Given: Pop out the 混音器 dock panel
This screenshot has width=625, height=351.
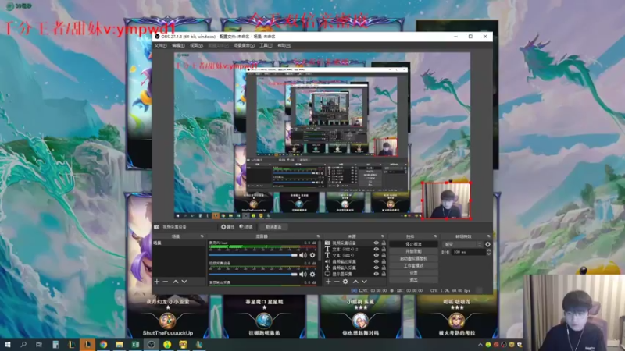Looking at the screenshot, I should pos(318,236).
